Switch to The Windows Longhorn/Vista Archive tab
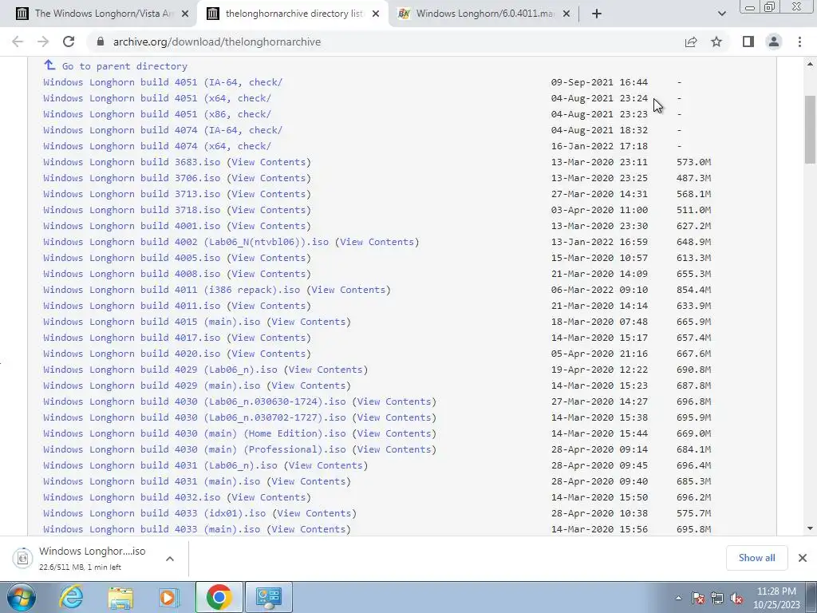 [x=102, y=14]
